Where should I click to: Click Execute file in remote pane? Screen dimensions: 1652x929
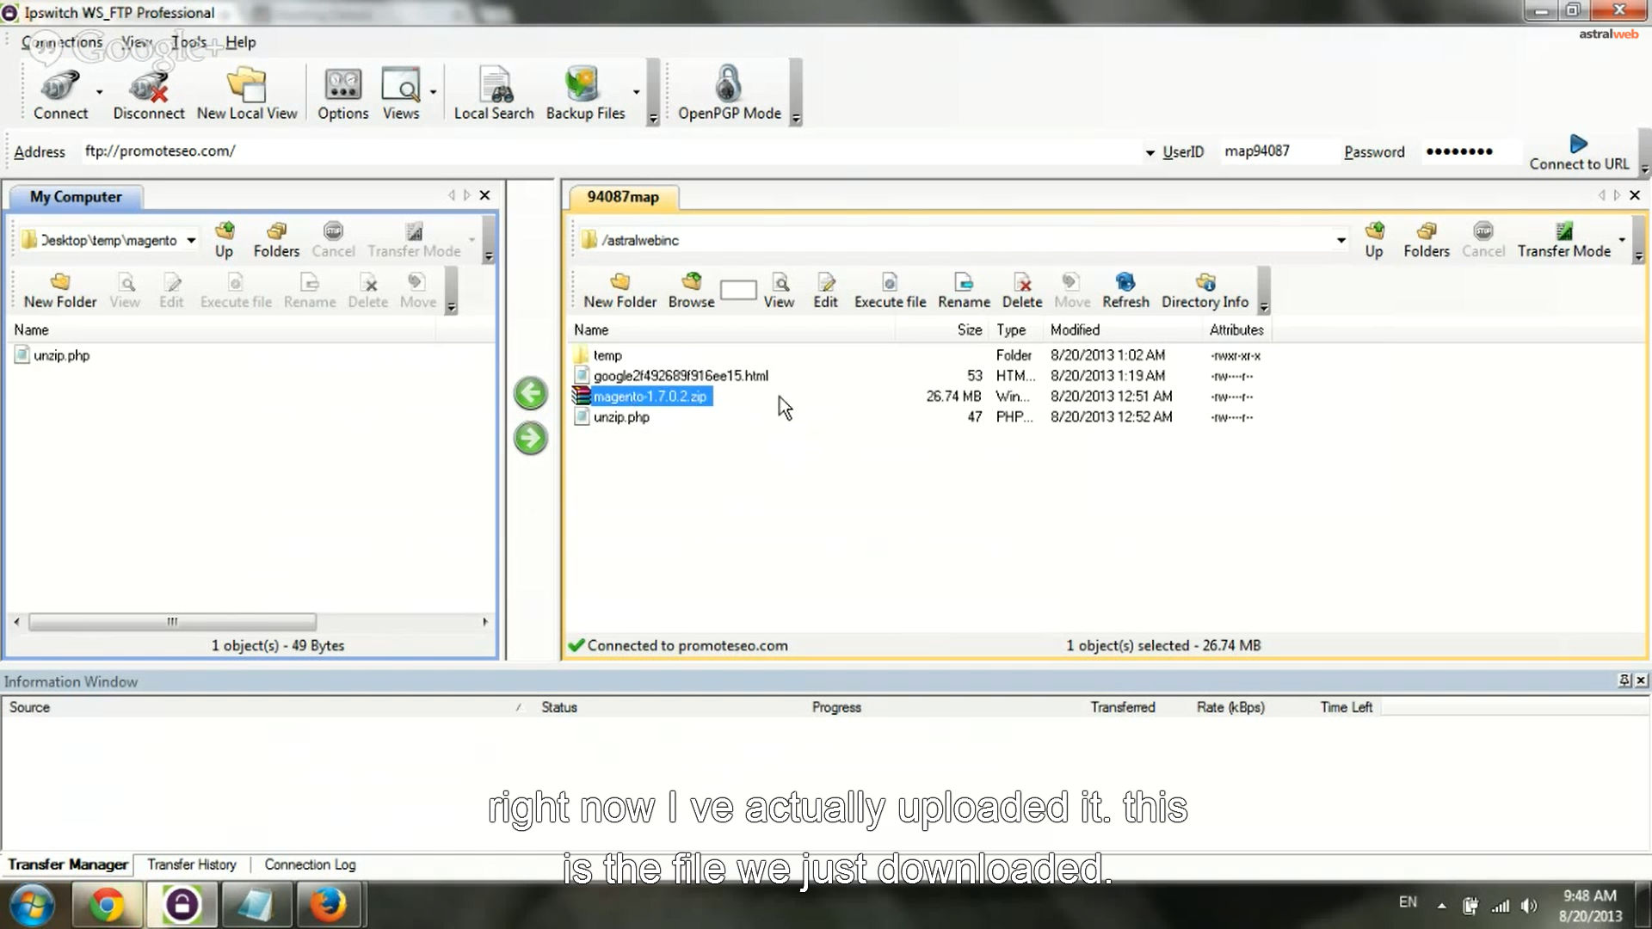pyautogui.click(x=890, y=291)
